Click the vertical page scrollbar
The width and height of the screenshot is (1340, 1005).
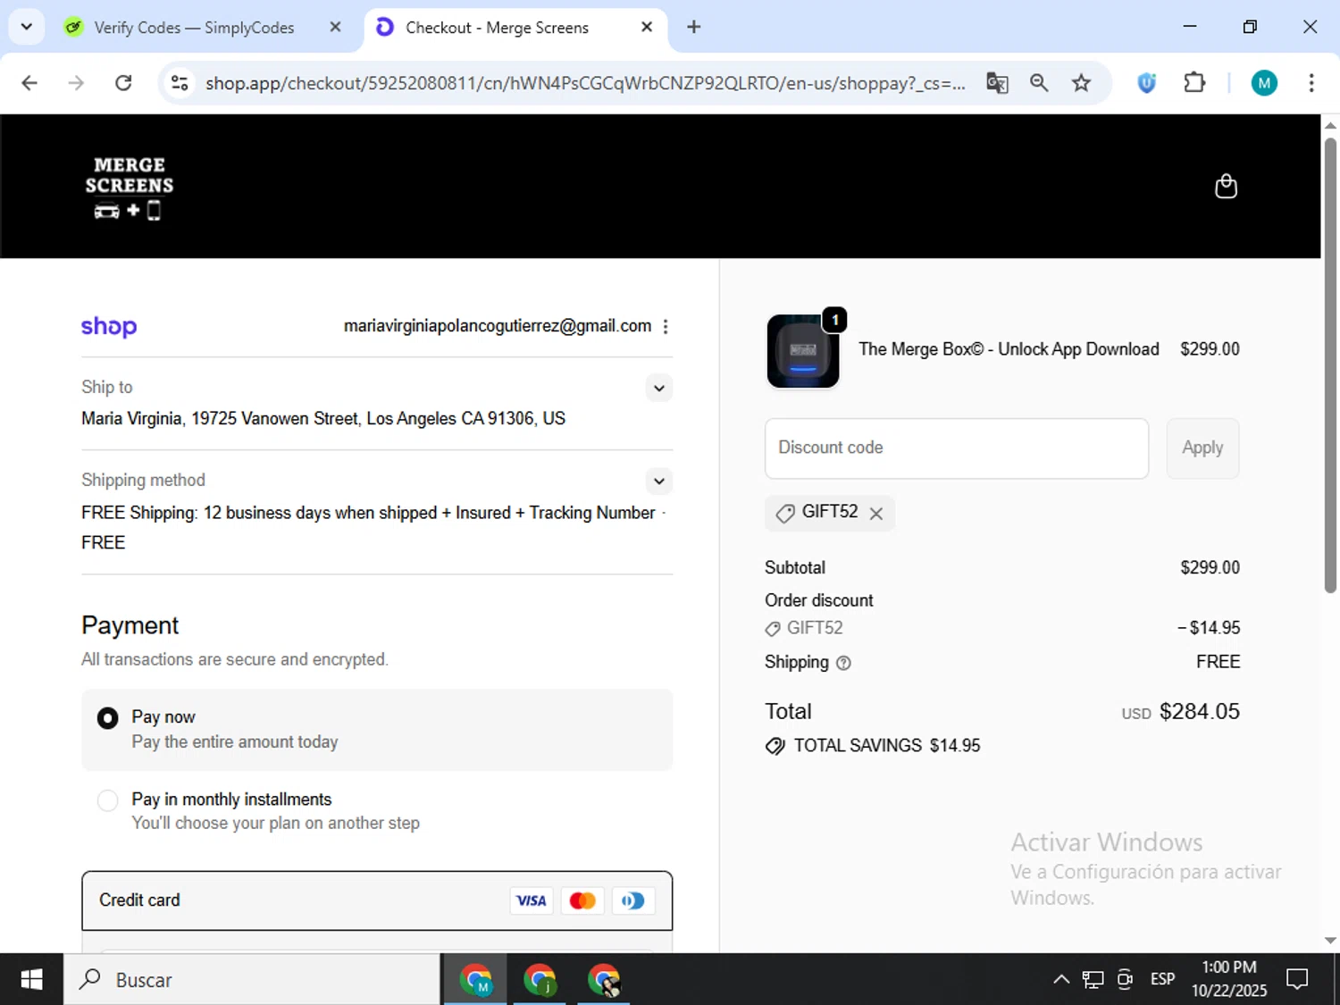tap(1330, 365)
